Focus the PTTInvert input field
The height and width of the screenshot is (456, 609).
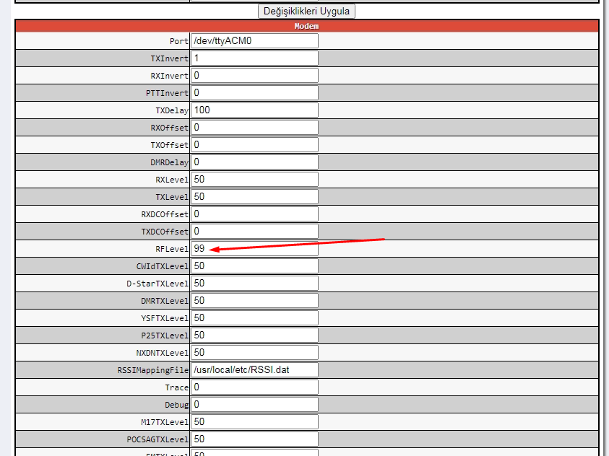(254, 93)
